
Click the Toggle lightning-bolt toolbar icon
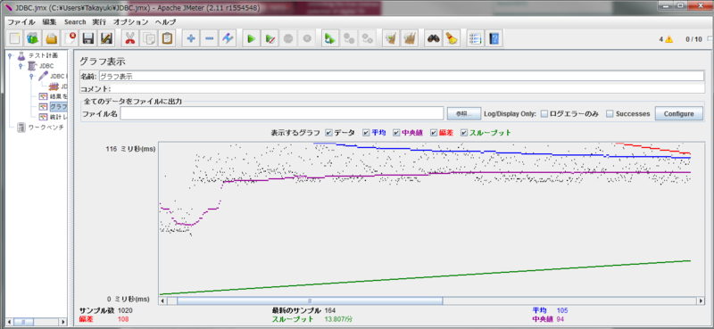(x=228, y=38)
